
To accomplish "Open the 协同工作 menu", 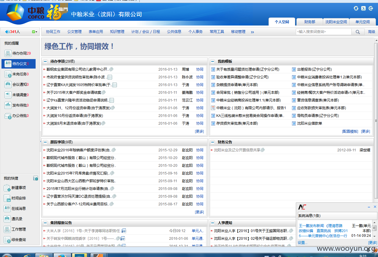I will coord(53,32).
